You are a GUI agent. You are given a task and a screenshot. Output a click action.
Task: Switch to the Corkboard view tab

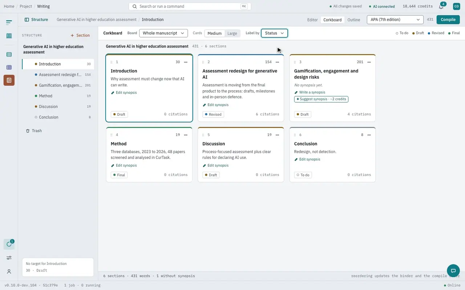coord(332,20)
